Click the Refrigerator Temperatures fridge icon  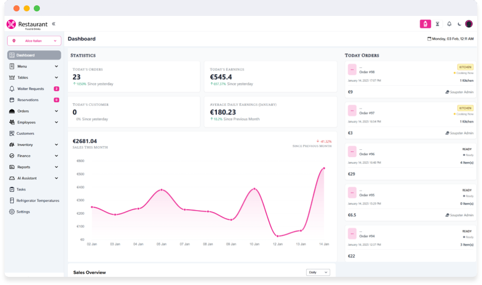click(x=12, y=200)
